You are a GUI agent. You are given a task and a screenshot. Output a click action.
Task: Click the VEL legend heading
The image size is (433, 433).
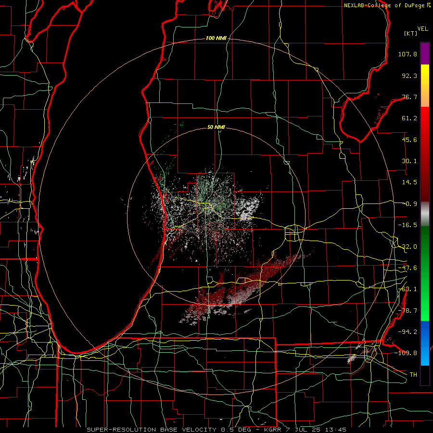click(422, 29)
